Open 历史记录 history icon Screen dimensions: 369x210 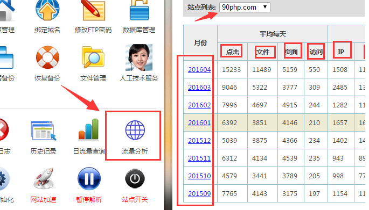click(x=43, y=130)
